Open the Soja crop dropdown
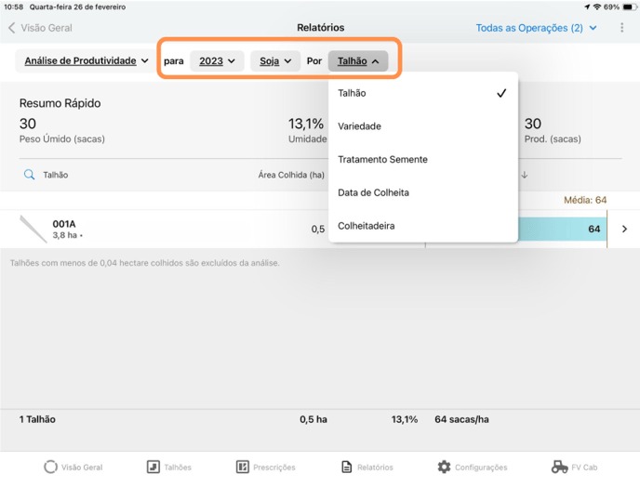Viewport: 640px width, 487px height. click(275, 61)
